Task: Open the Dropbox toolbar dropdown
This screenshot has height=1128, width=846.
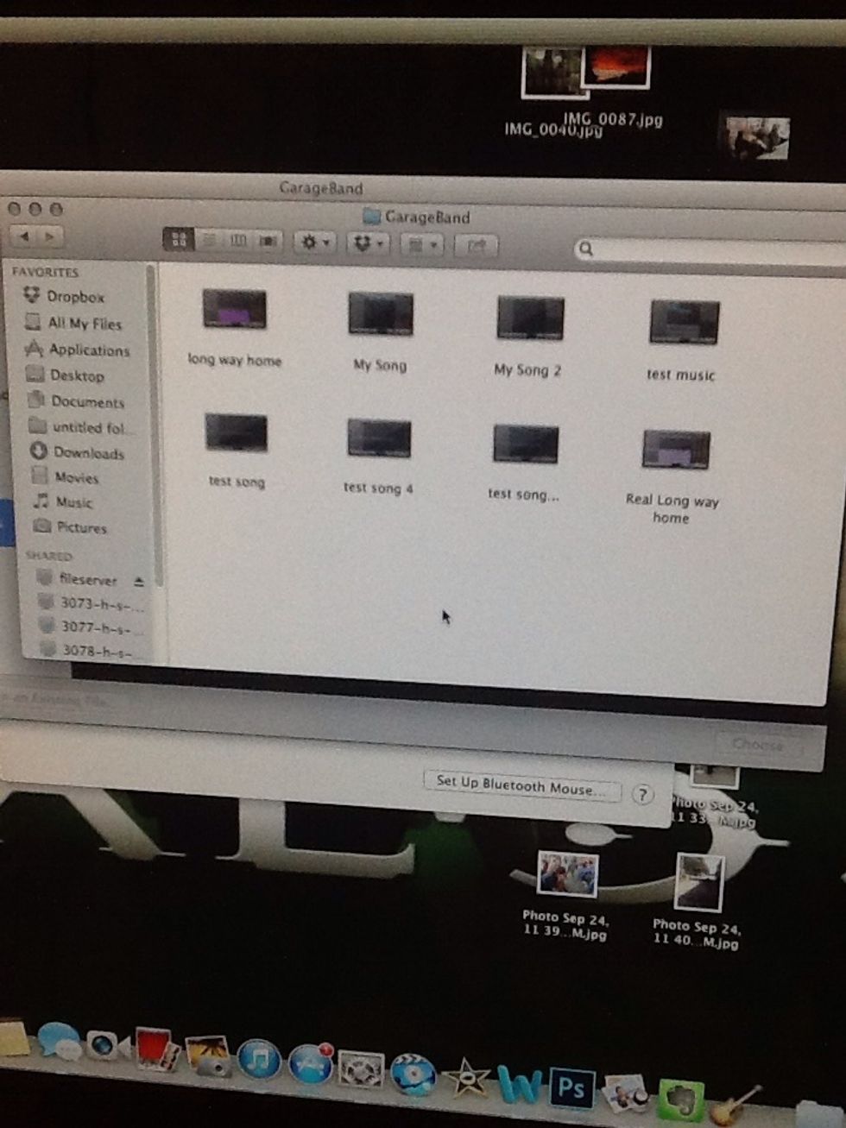Action: point(369,244)
